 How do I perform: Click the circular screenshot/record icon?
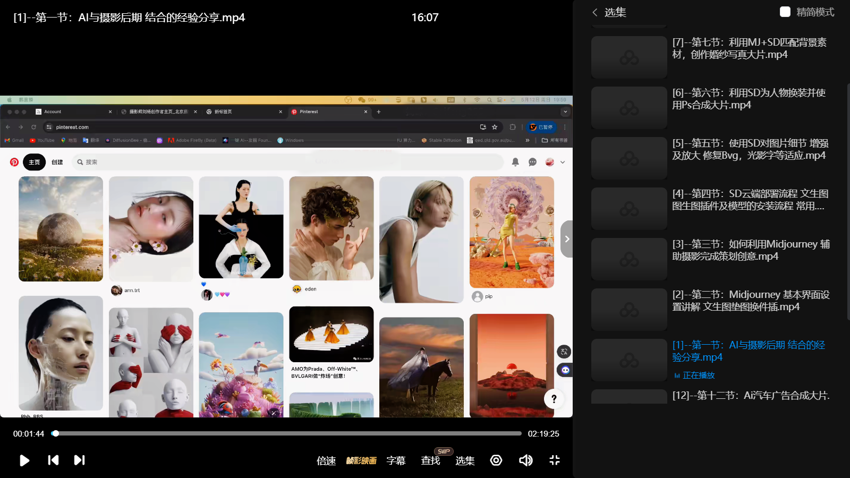coord(496,460)
